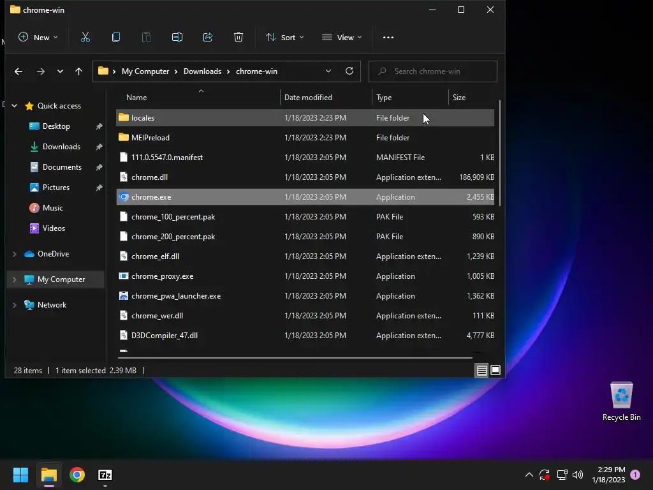Select 111.0.5547.0.manifest file
Viewport: 653px width, 490px height.
(x=305, y=158)
